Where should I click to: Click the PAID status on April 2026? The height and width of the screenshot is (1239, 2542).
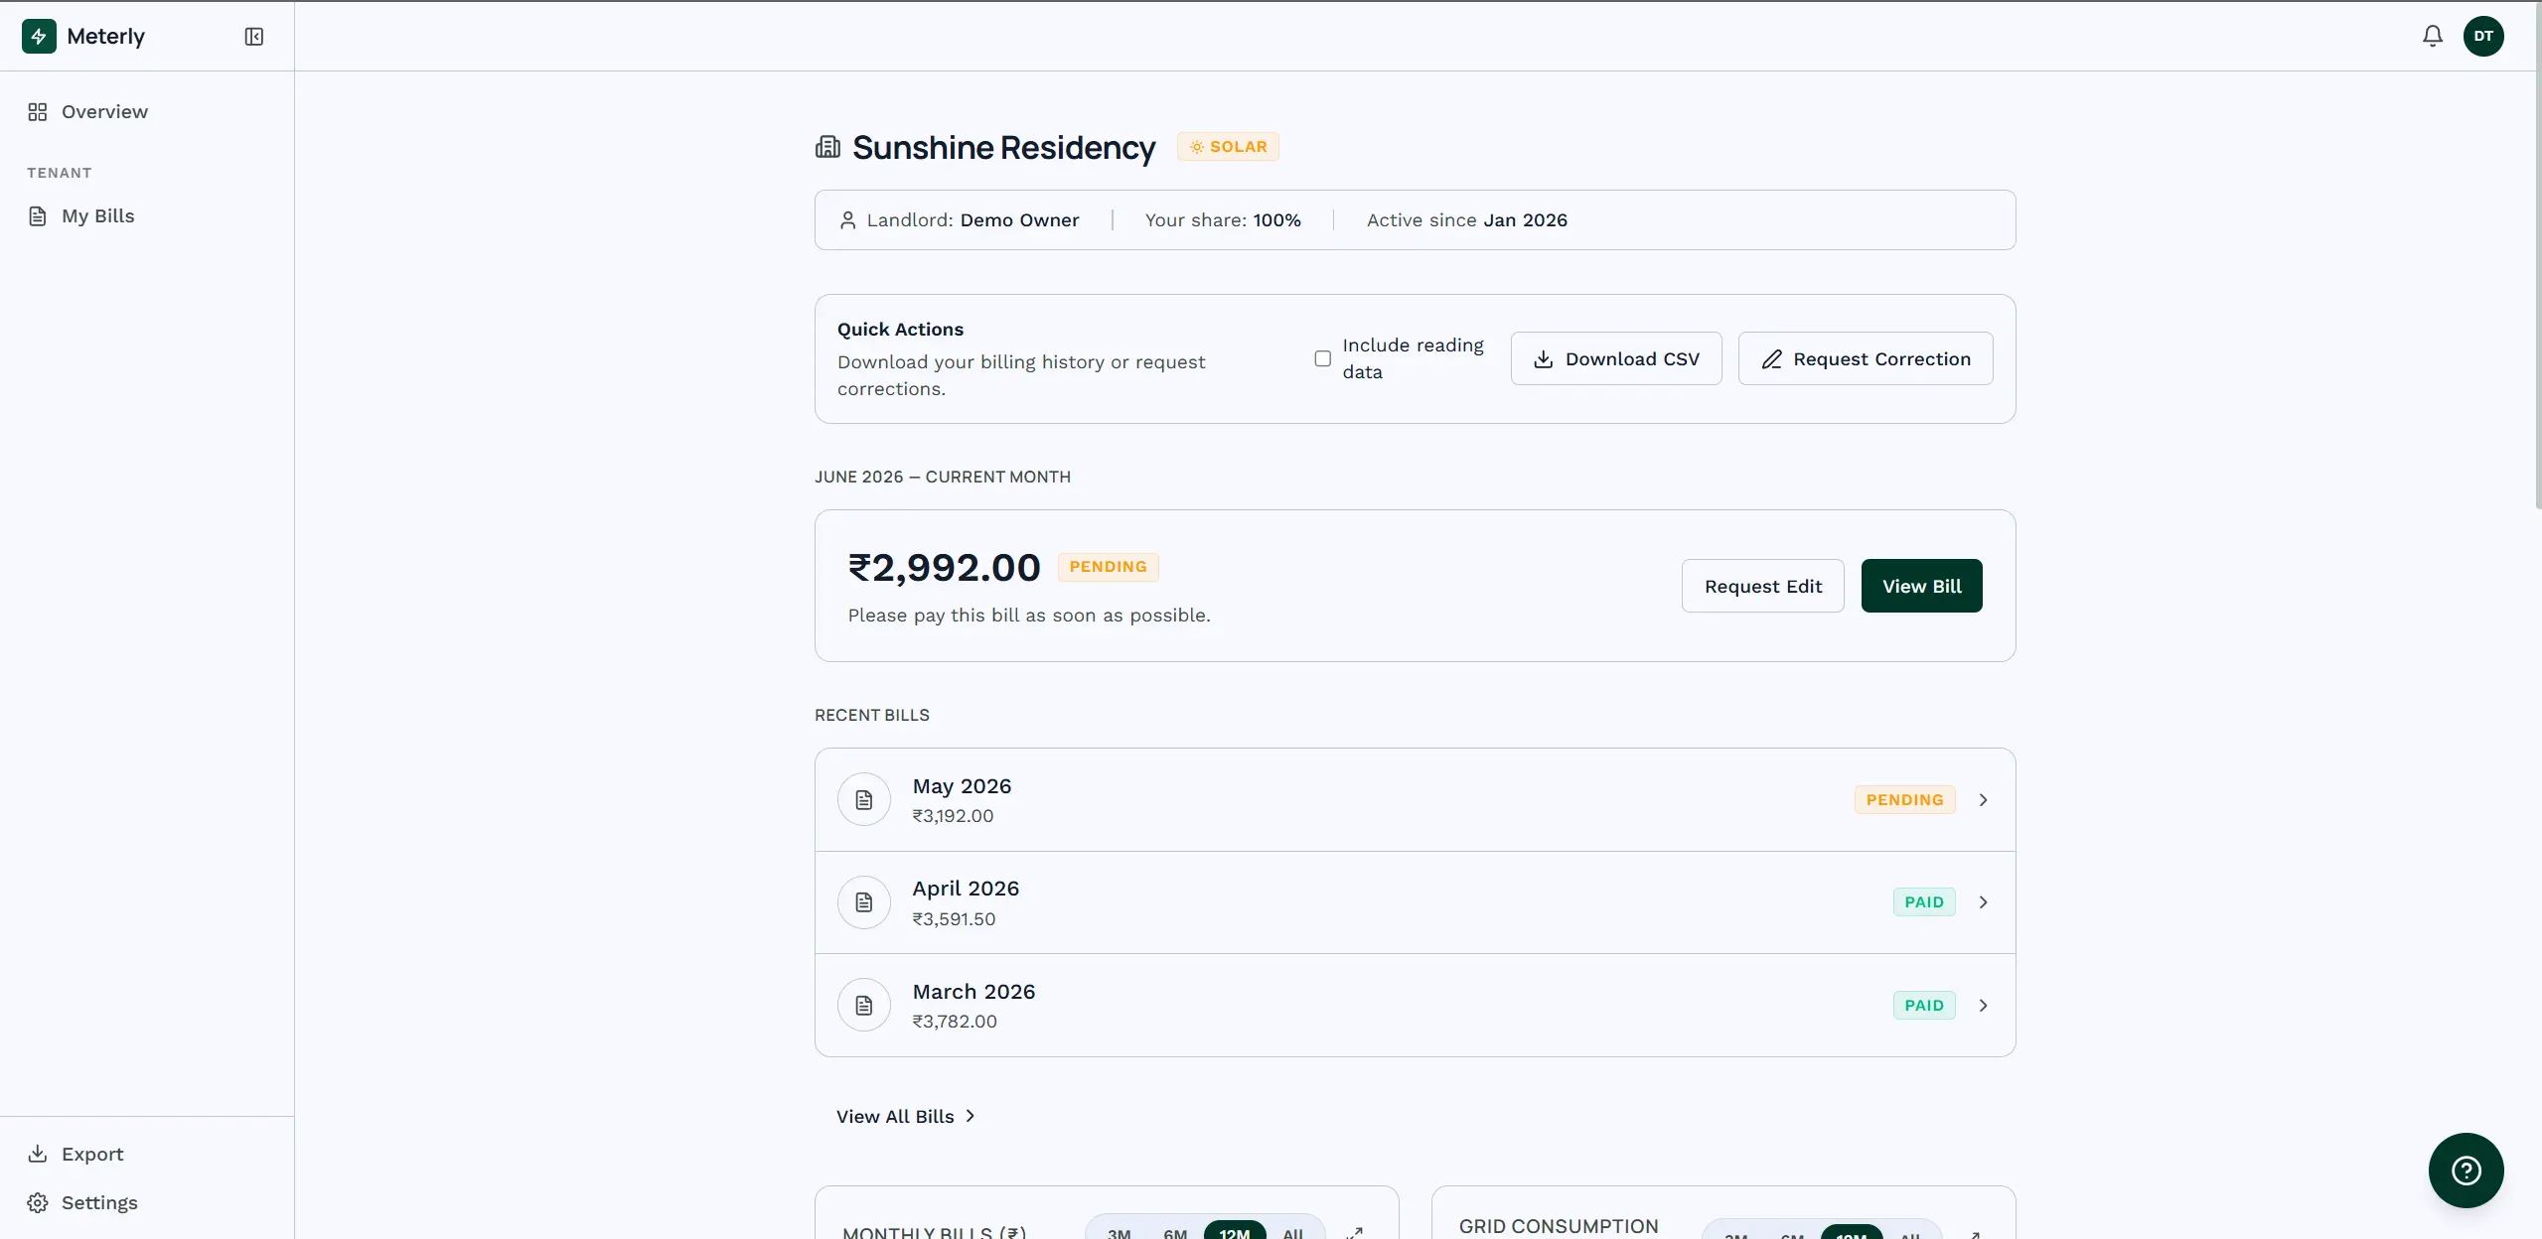pyautogui.click(x=1924, y=902)
